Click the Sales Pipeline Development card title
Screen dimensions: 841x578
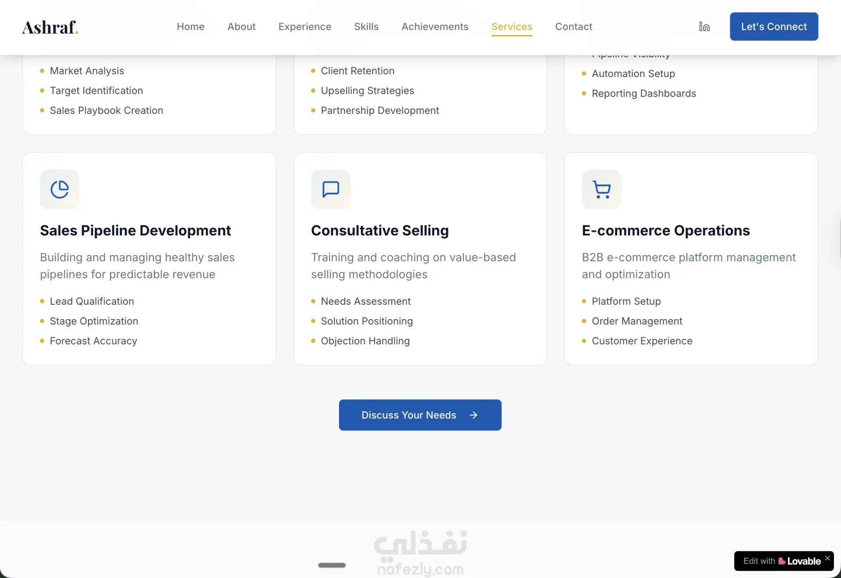tap(135, 231)
